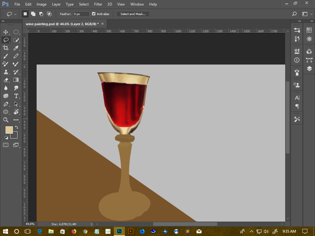
Task: Select the Elliptical Marquee tool
Action: click(16, 32)
